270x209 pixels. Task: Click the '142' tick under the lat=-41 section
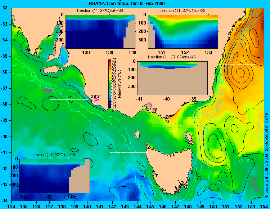point(24,197)
